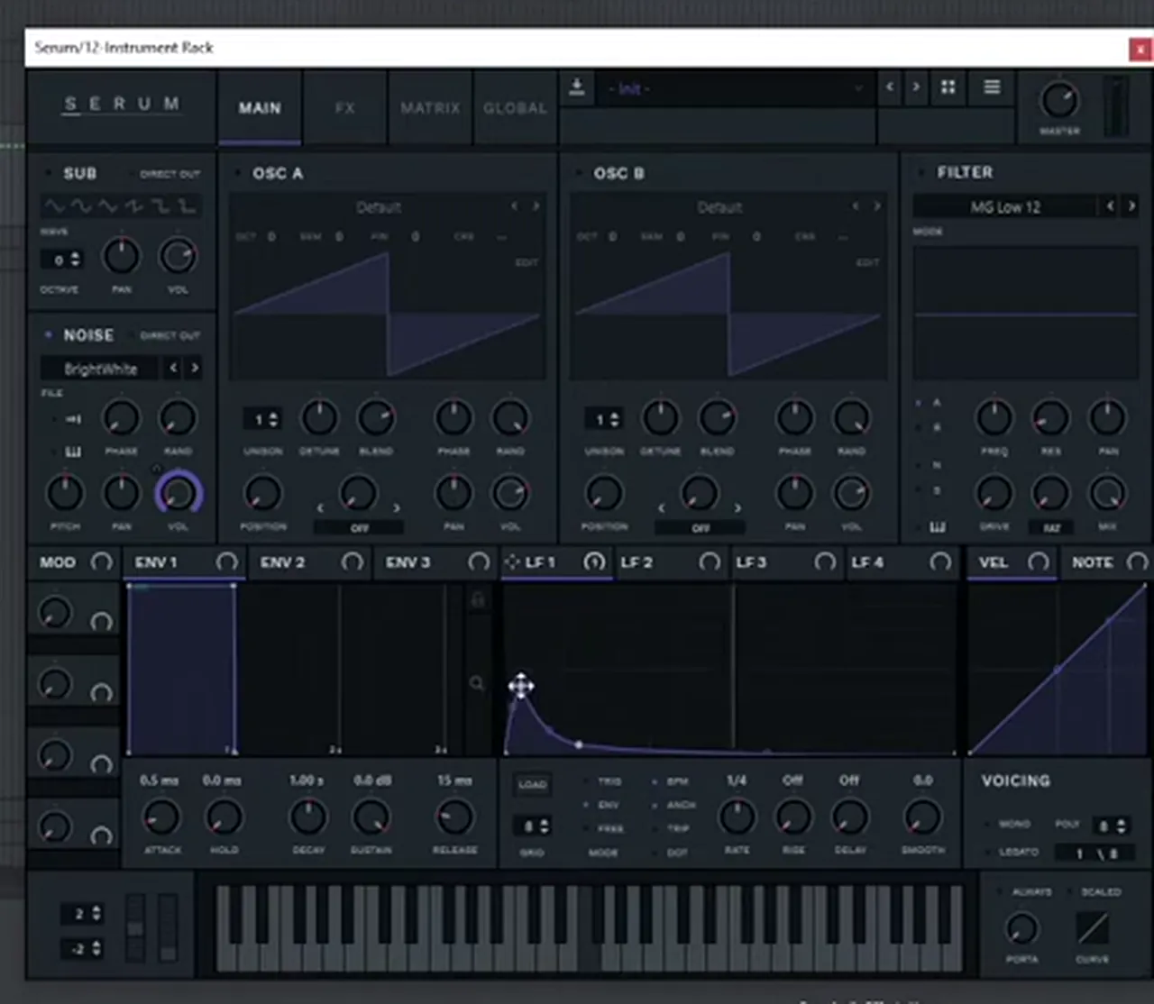Open OSC B Default wavetable selector
The height and width of the screenshot is (1004, 1154).
pos(719,207)
